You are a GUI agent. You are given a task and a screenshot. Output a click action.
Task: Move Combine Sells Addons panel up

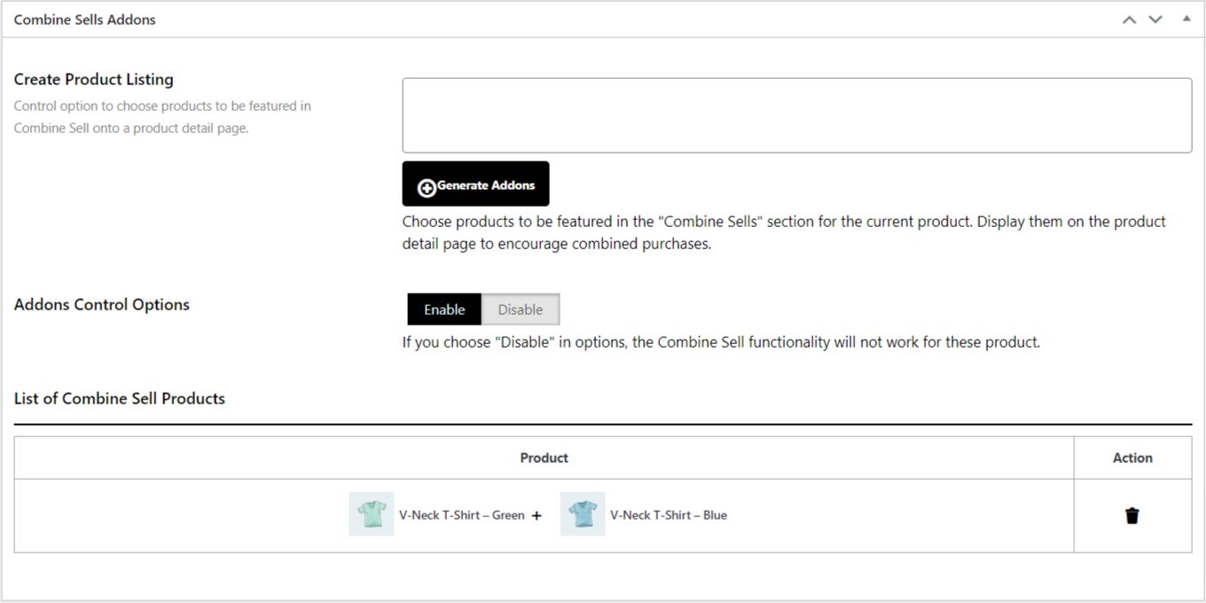click(x=1129, y=20)
